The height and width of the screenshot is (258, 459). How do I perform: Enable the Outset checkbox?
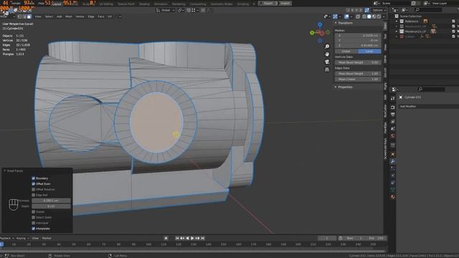(34, 211)
